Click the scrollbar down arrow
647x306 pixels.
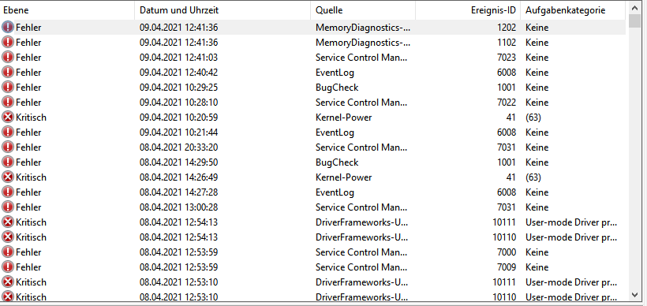pyautogui.click(x=634, y=294)
